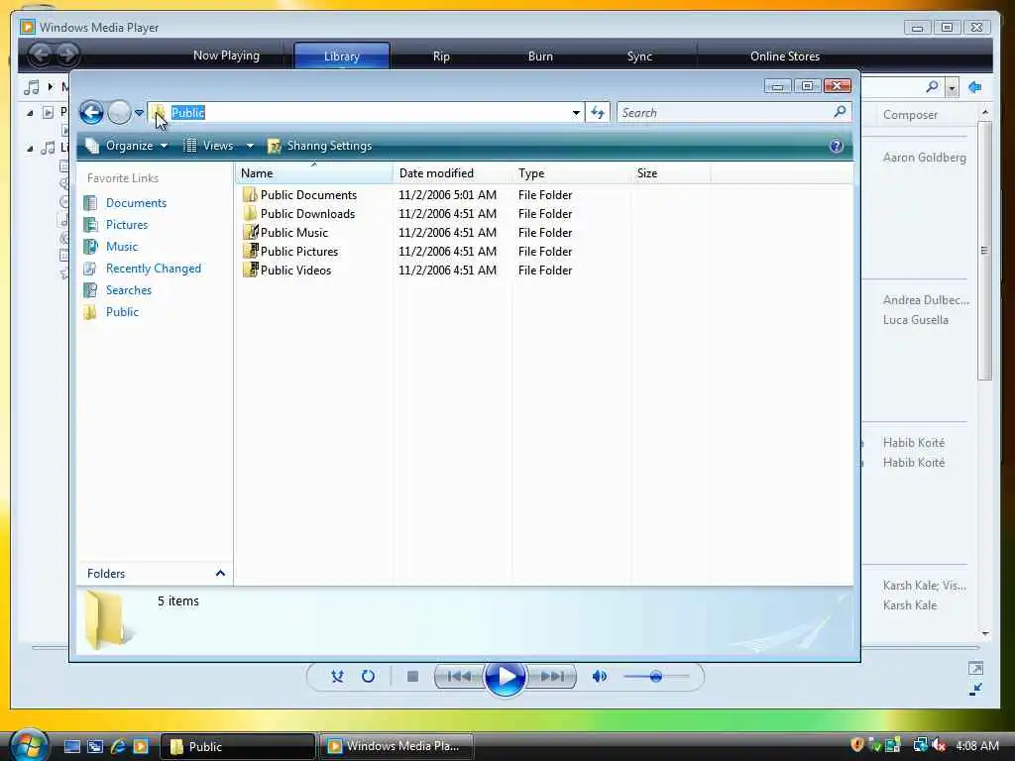Click the Help question-mark icon
The height and width of the screenshot is (761, 1015).
click(x=836, y=146)
